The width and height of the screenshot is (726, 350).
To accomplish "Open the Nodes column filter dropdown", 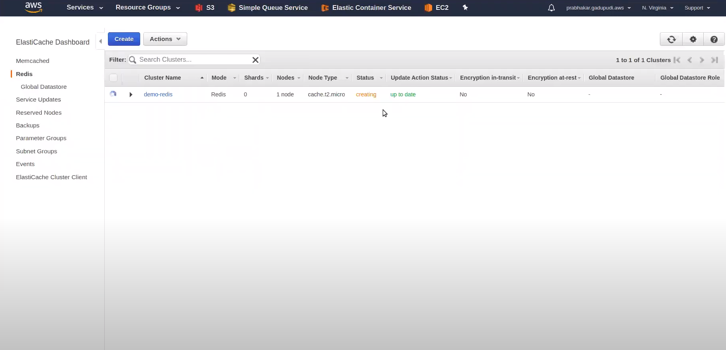I will coord(299,78).
